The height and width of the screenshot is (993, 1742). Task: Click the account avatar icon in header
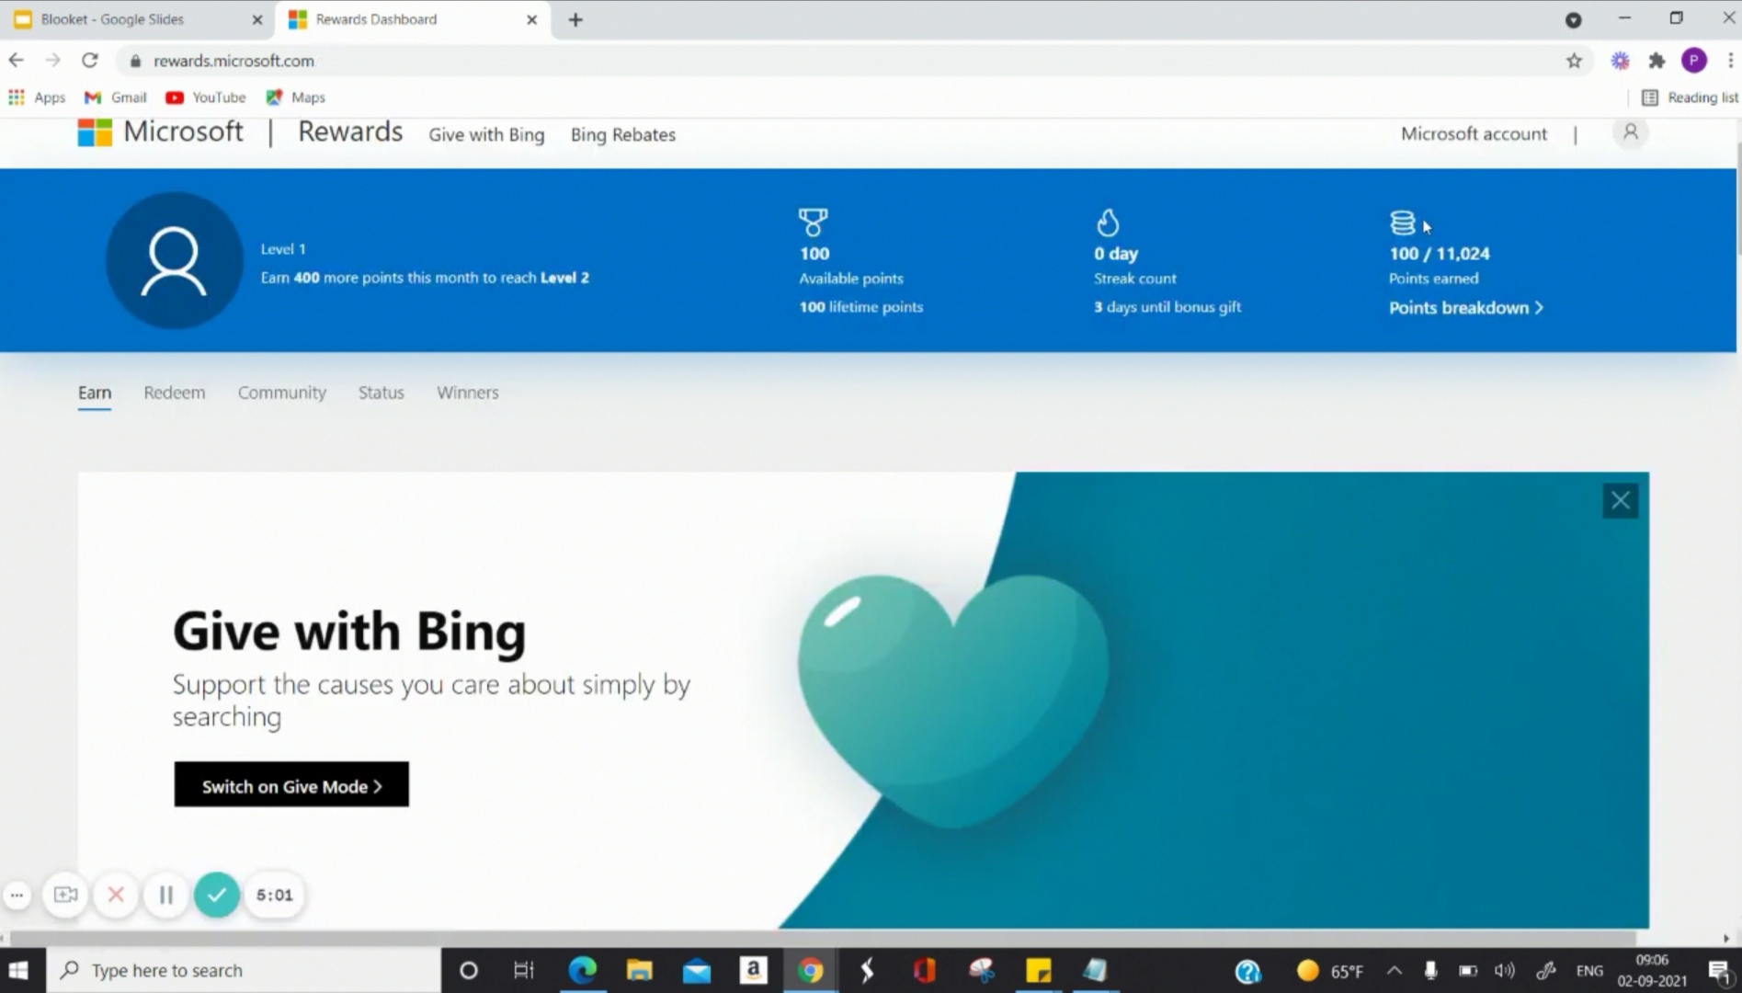pos(1631,133)
